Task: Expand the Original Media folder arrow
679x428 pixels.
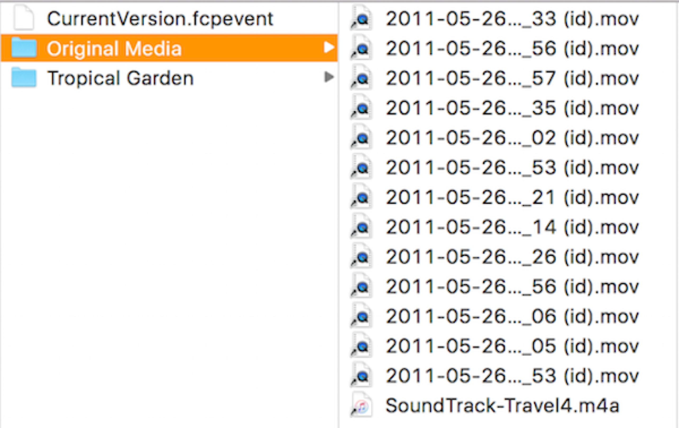Action: coord(328,47)
